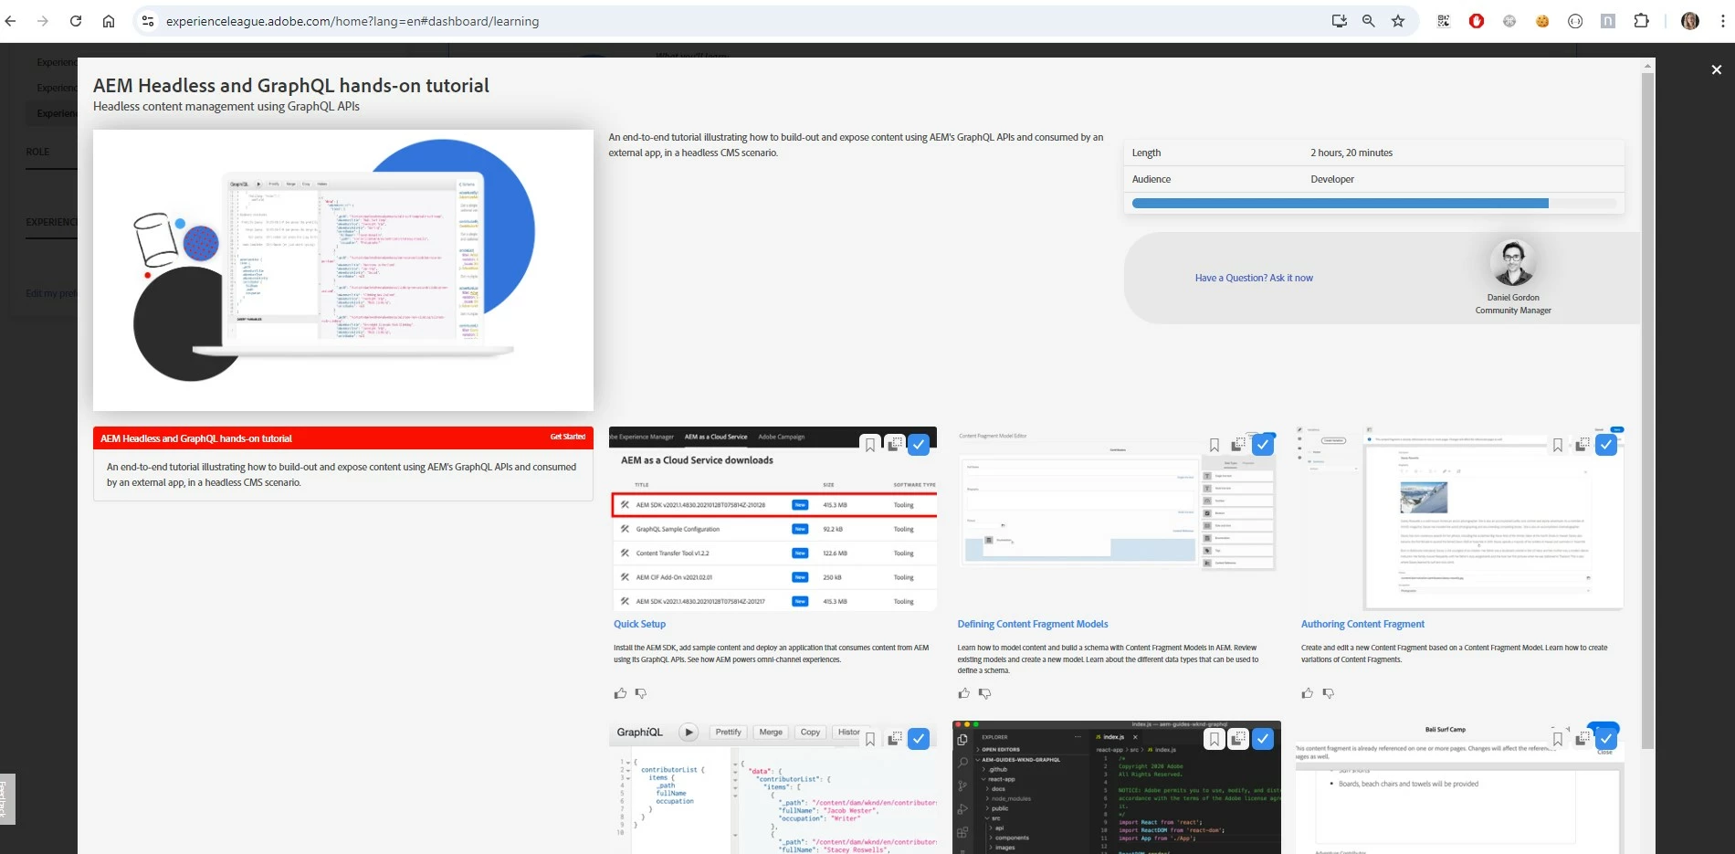Open the cookie extension icon
The width and height of the screenshot is (1735, 854).
tap(1542, 21)
